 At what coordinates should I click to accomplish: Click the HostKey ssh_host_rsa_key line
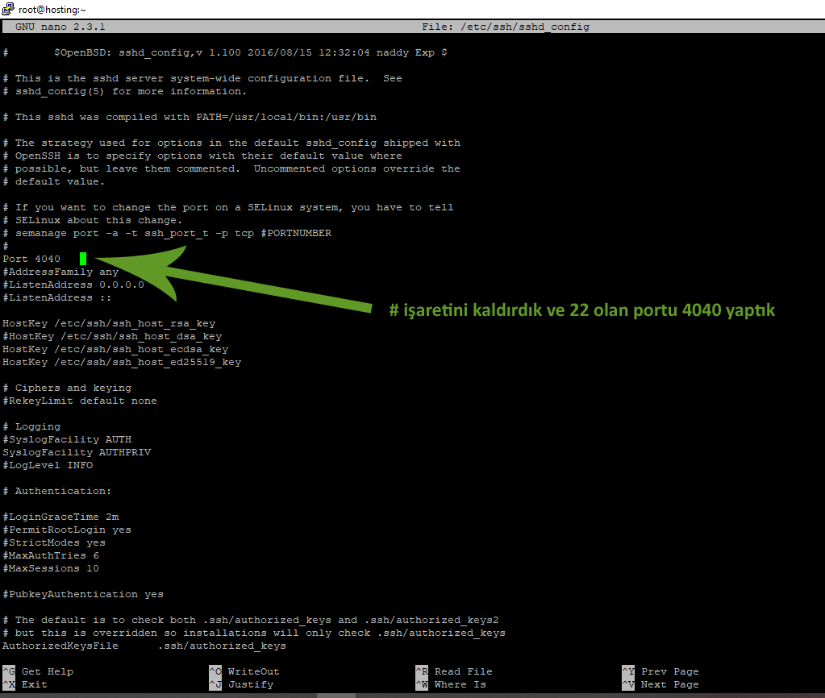[x=109, y=323]
